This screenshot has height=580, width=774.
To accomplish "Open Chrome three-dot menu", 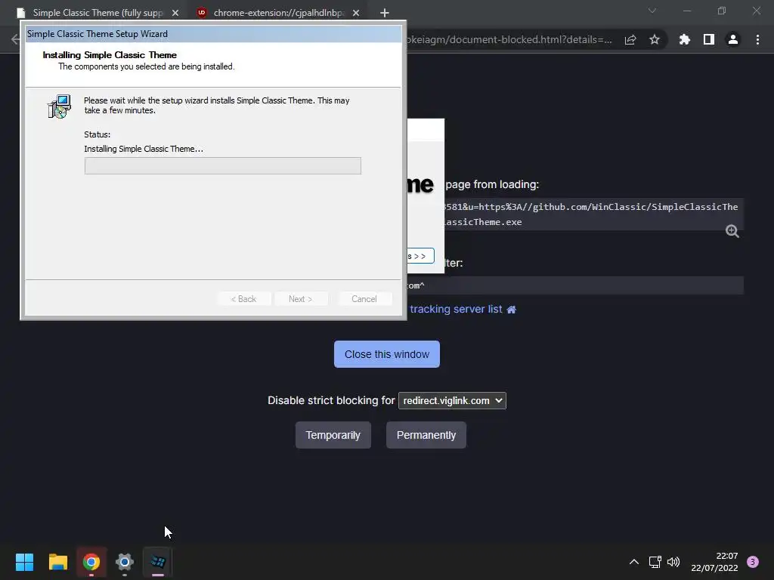I will tap(757, 39).
